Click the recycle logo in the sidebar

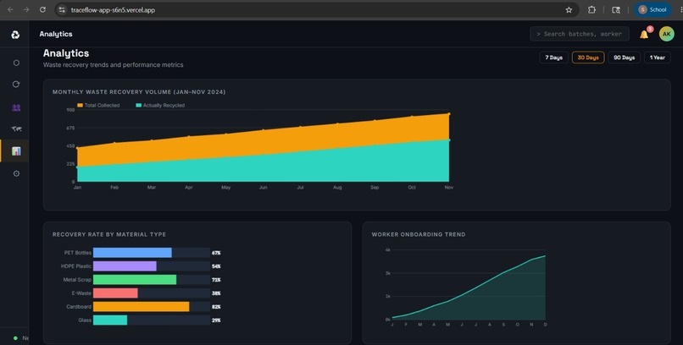[x=15, y=35]
